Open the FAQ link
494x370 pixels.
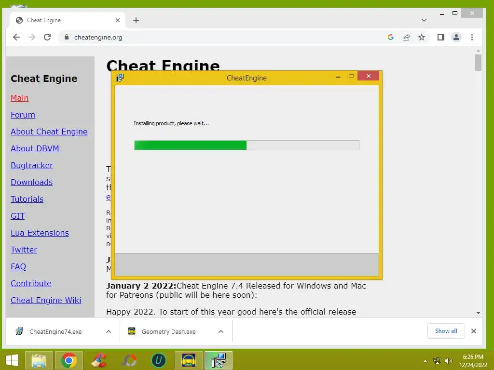pyautogui.click(x=18, y=266)
